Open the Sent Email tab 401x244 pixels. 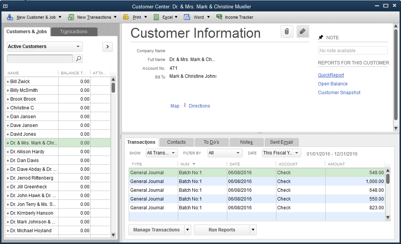pyautogui.click(x=281, y=142)
